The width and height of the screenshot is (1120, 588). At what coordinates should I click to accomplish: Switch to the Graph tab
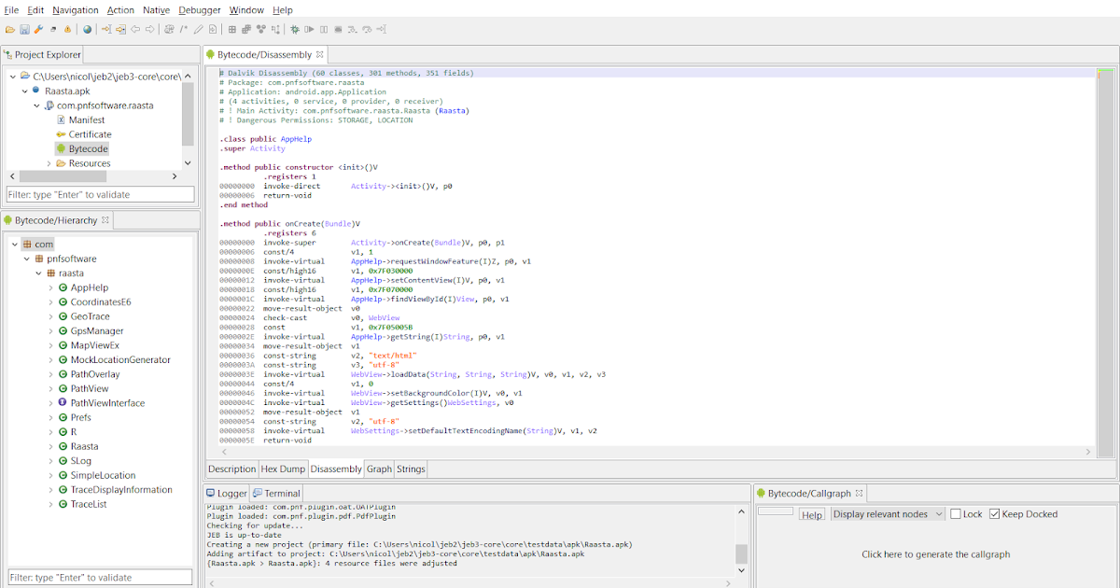click(379, 469)
